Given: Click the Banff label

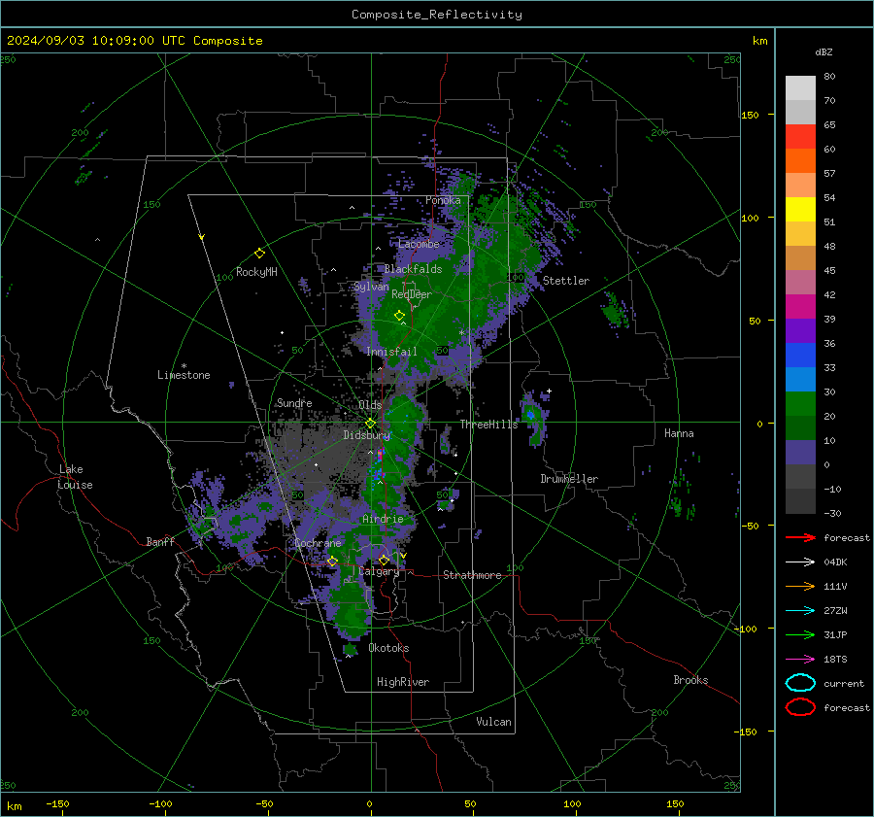Looking at the screenshot, I should coord(160,541).
